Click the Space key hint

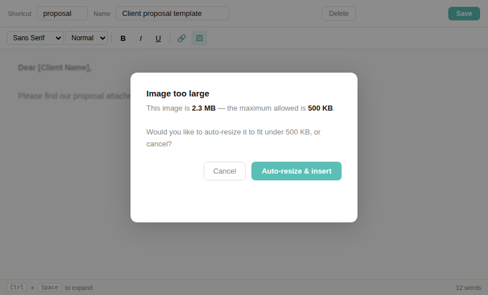pos(50,287)
